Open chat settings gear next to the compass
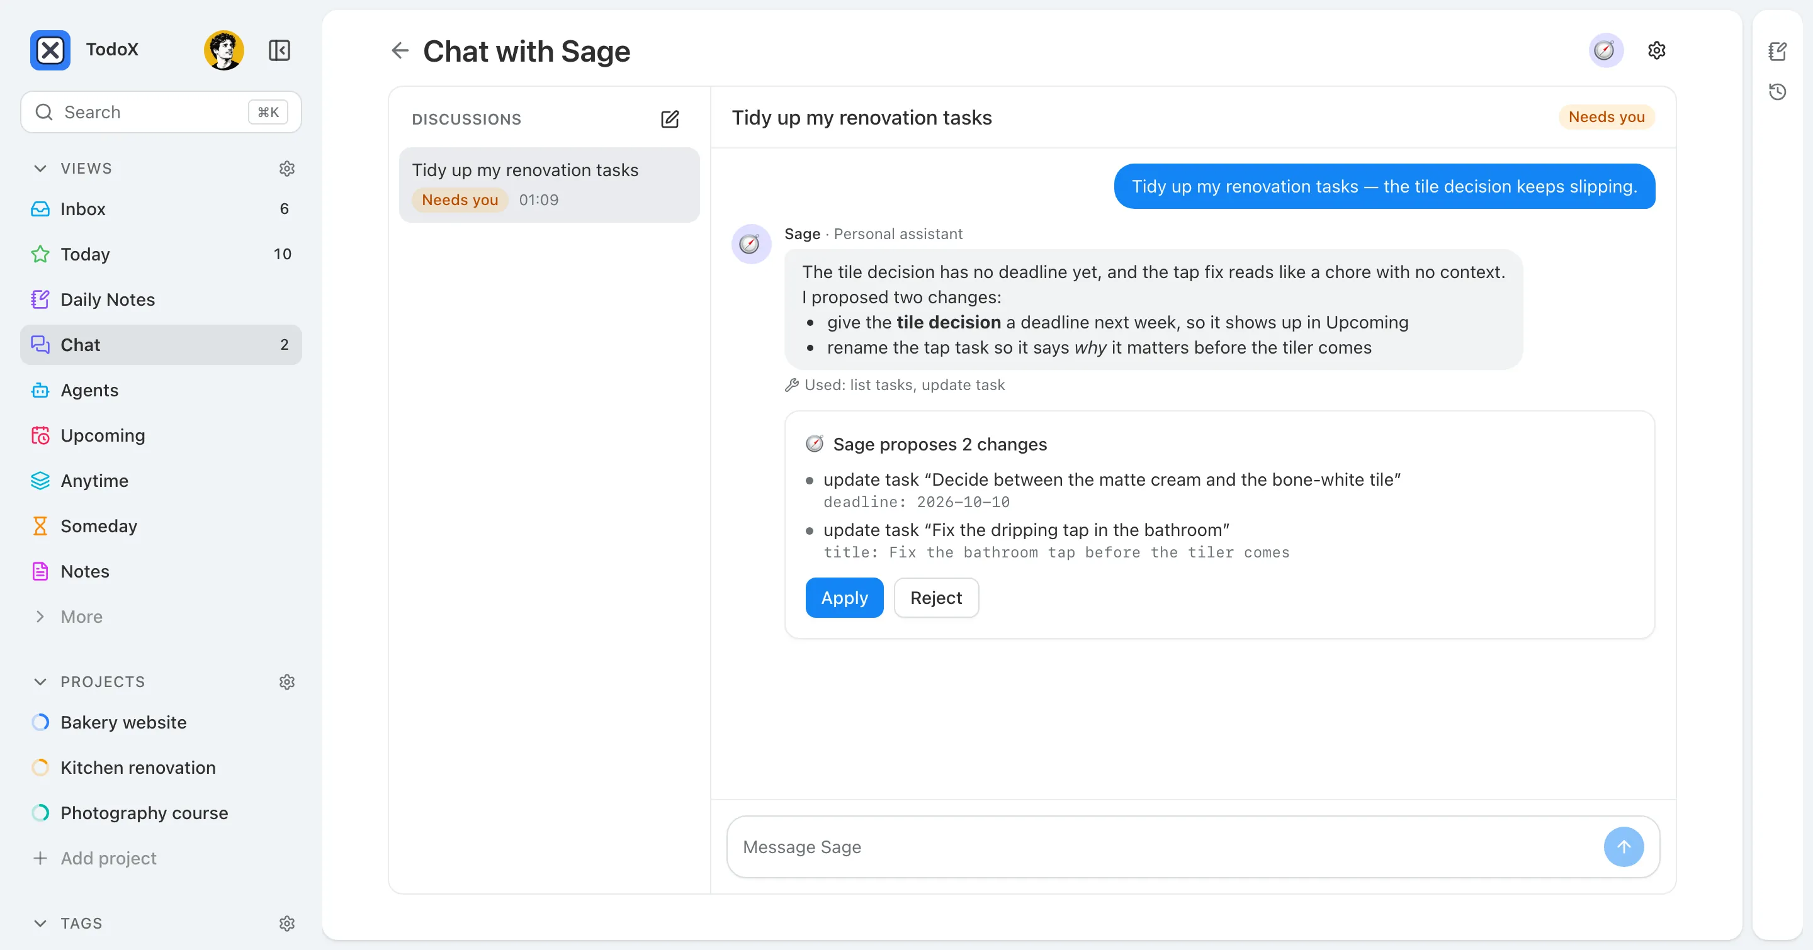The image size is (1813, 950). (1657, 50)
